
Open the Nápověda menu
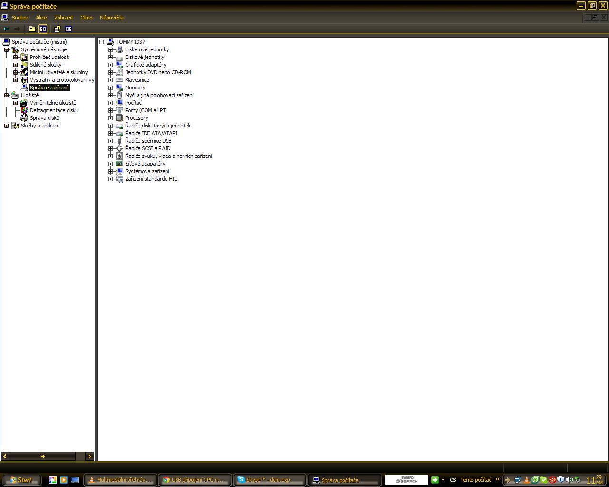tap(112, 18)
